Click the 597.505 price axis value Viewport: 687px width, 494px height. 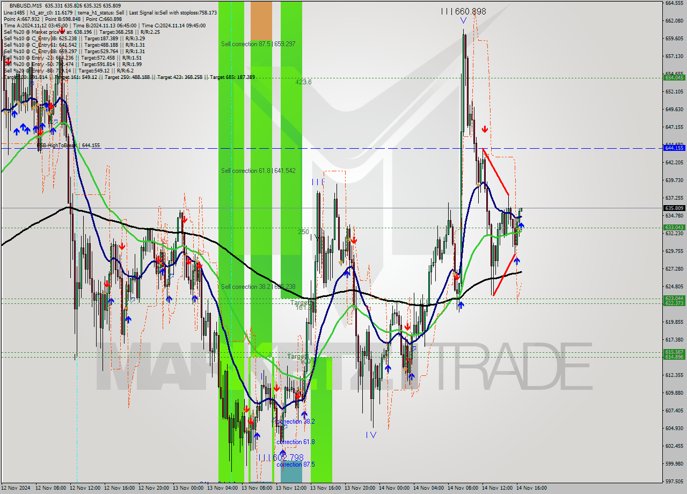click(674, 481)
